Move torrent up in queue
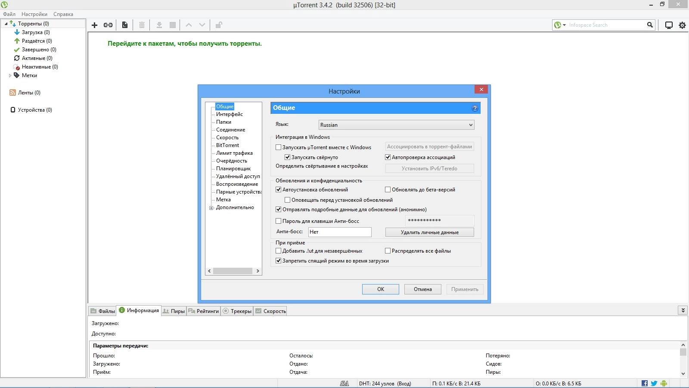689x388 pixels. (189, 25)
